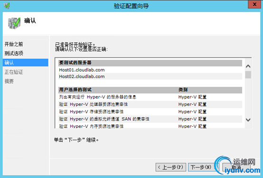The width and height of the screenshot is (263, 178).
Task: Select Host02.cloudlab.com in the list
Action: [150, 76]
